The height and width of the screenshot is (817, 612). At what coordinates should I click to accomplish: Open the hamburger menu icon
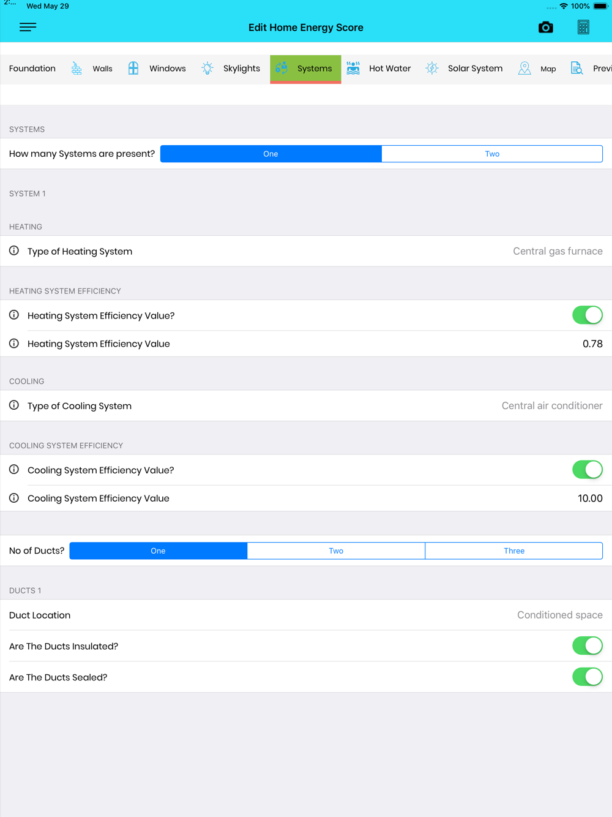tap(28, 27)
